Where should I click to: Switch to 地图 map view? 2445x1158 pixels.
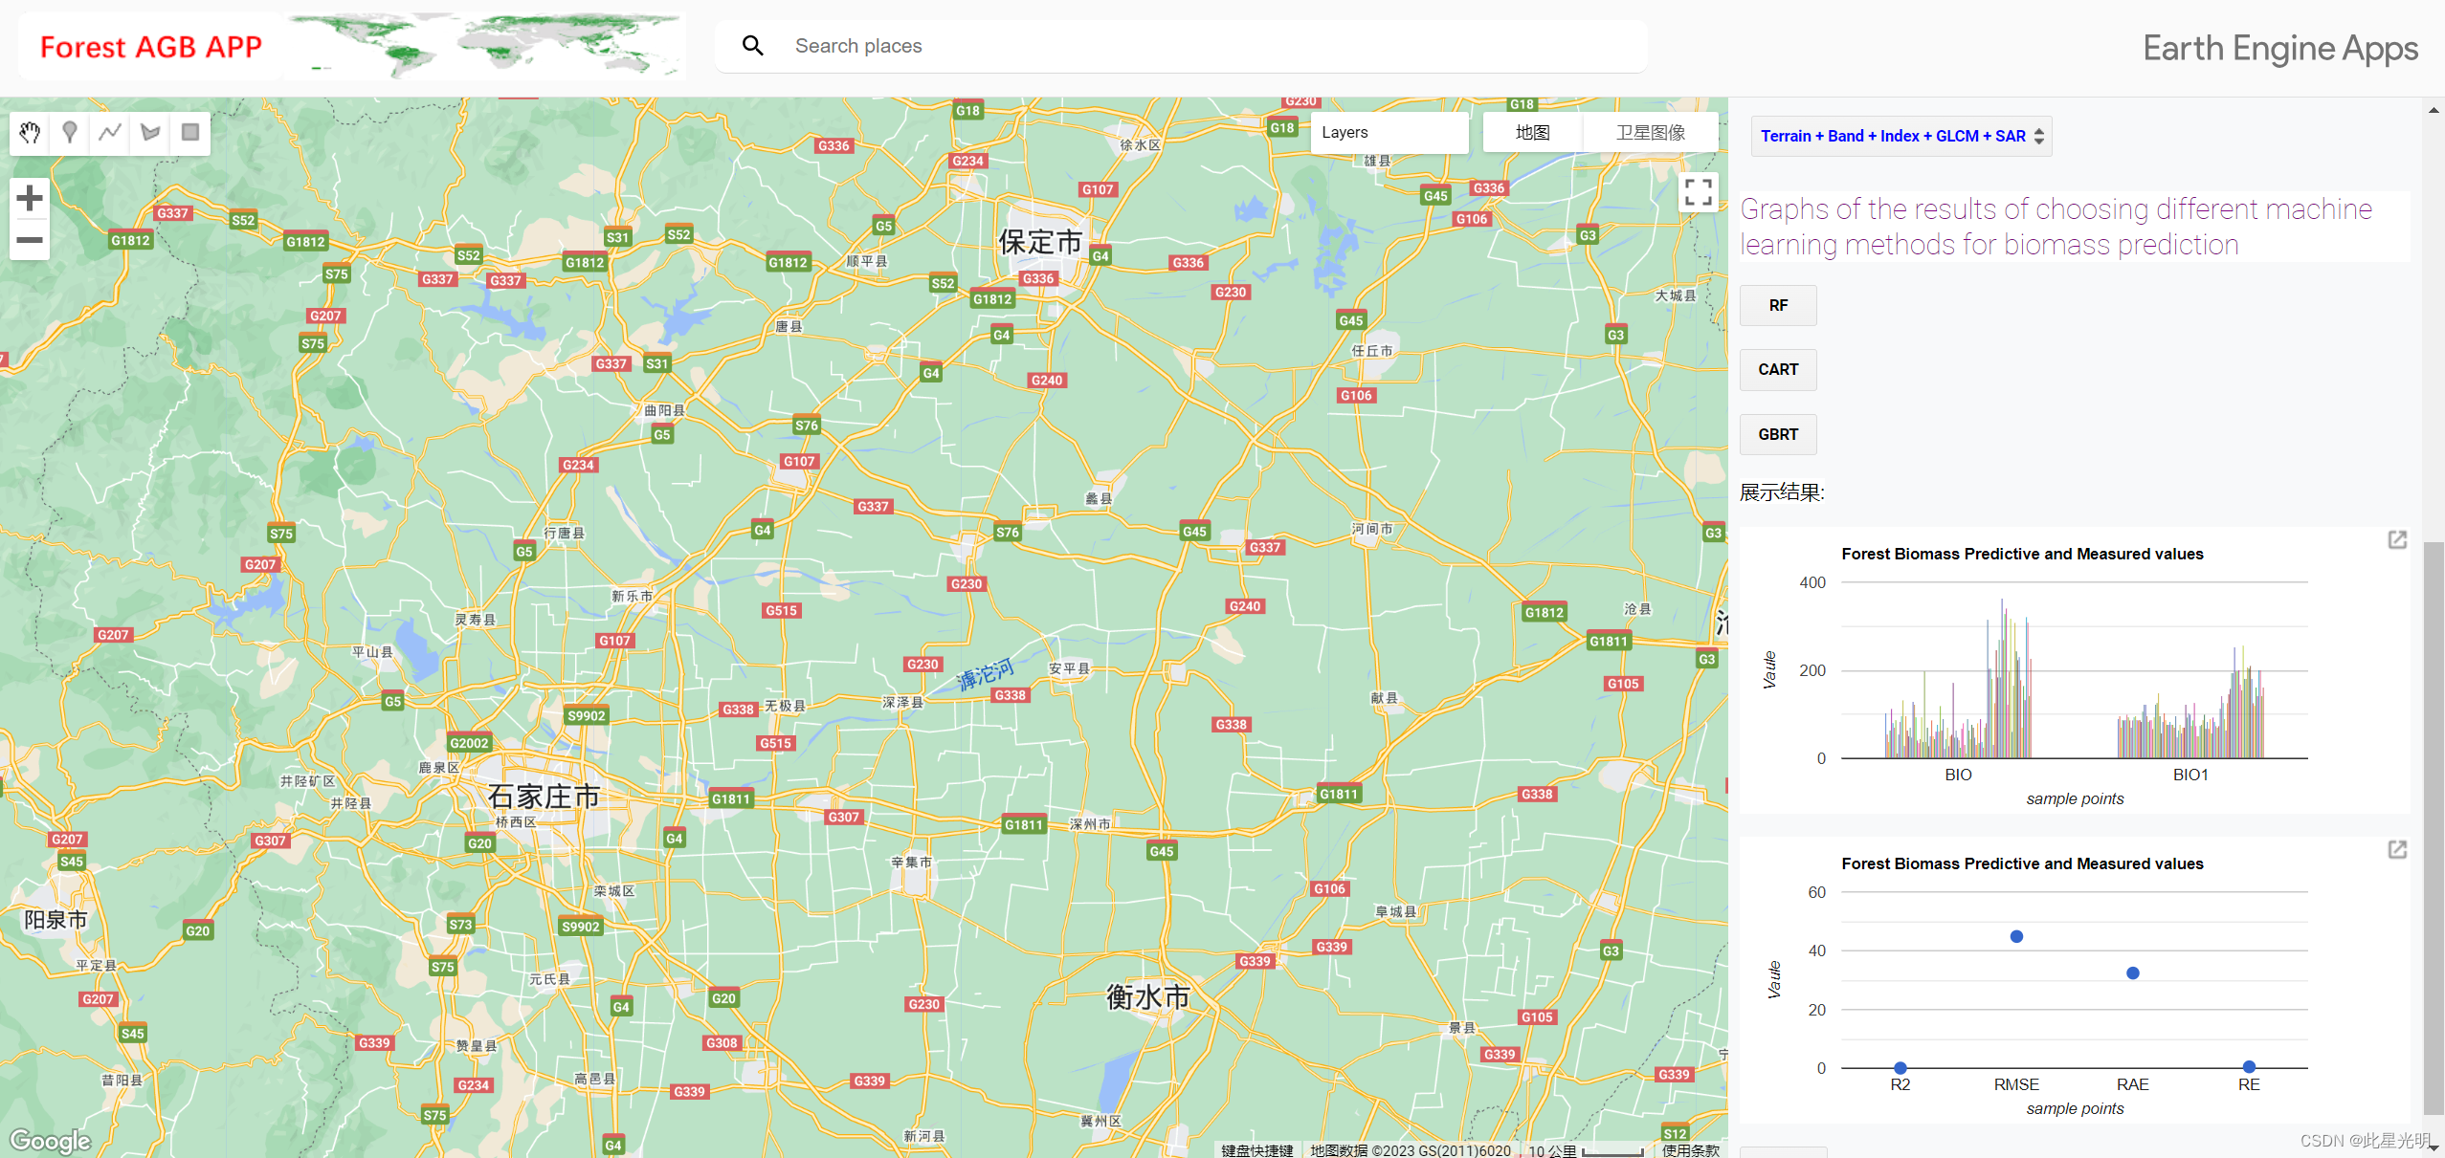1532,133
